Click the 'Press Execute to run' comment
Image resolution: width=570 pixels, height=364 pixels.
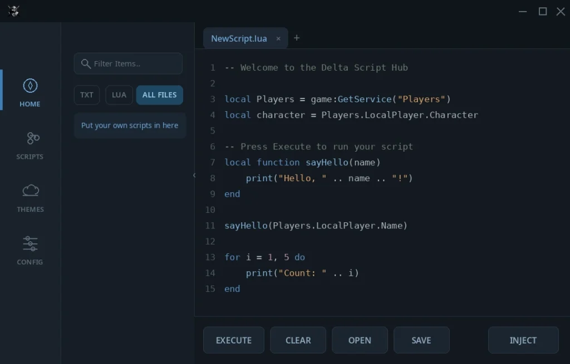[x=319, y=147]
